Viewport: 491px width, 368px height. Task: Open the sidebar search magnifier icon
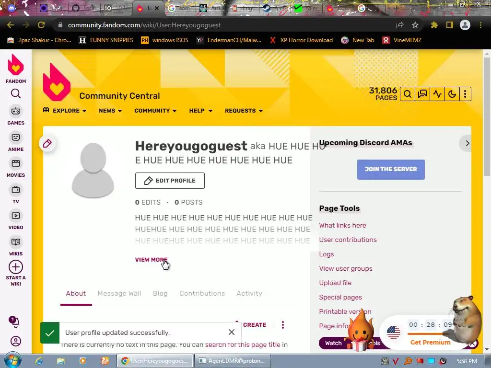pos(16,93)
